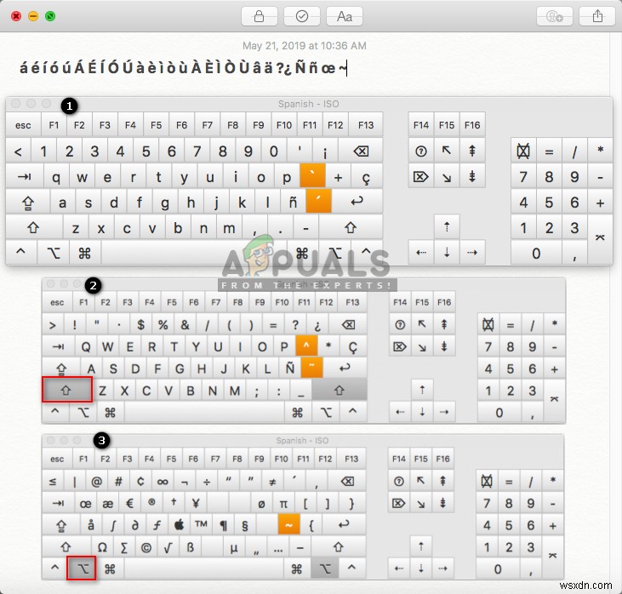This screenshot has width=622, height=594.
Task: Close the Notes window with red button
Action: coord(16,16)
